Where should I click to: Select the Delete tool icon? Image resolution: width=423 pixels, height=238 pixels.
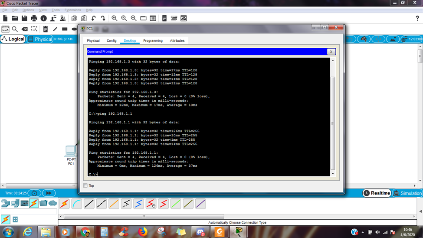[25, 29]
